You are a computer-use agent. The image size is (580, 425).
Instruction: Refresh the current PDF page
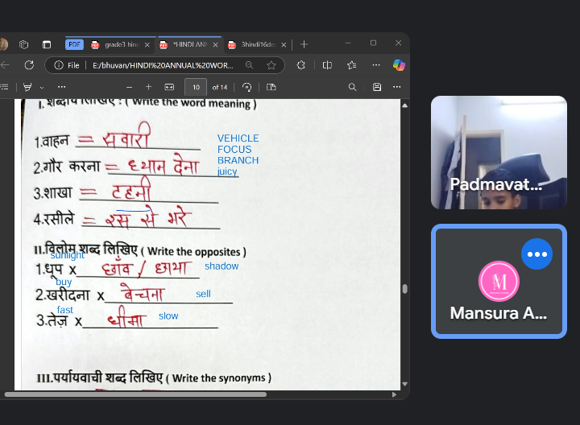29,65
